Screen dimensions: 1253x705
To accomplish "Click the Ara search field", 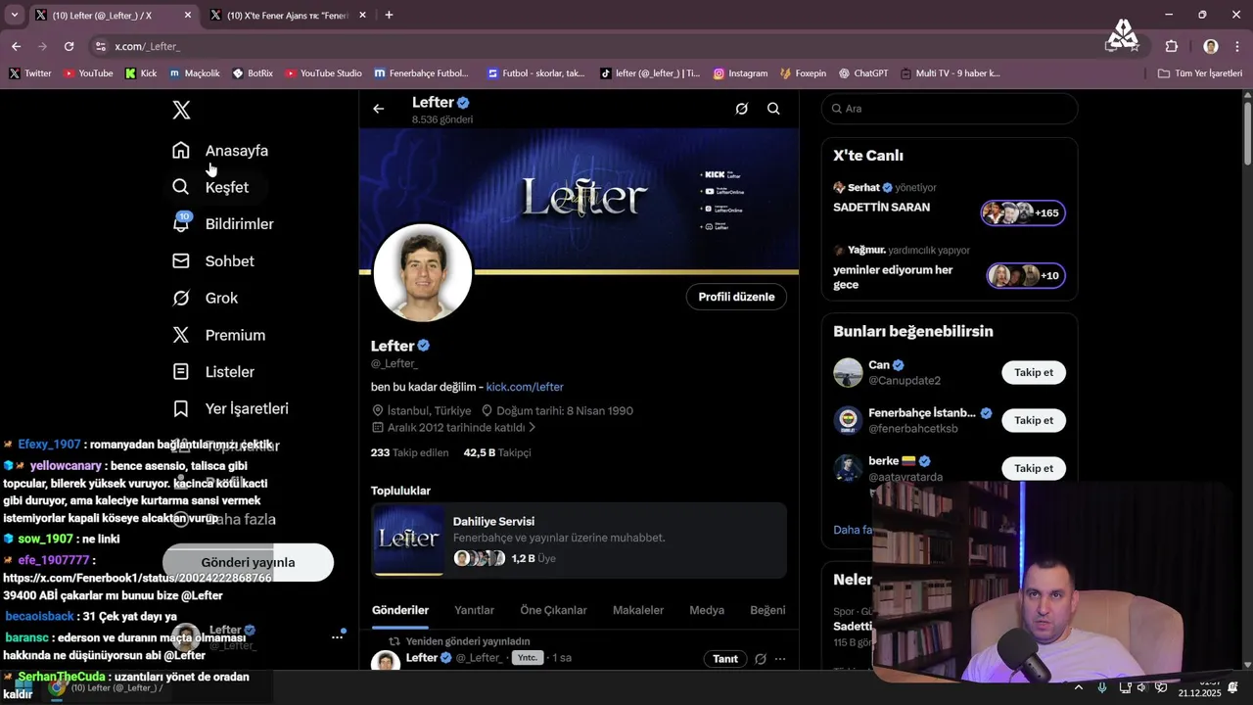I will point(950,109).
